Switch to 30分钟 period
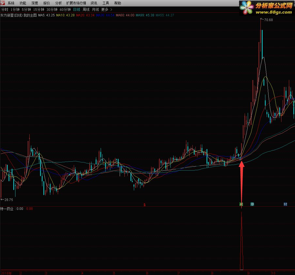The width and height of the screenshot is (295, 275). (52, 9)
